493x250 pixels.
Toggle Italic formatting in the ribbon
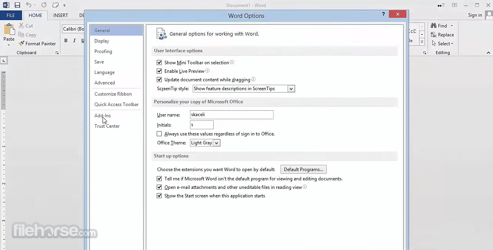(x=74, y=41)
